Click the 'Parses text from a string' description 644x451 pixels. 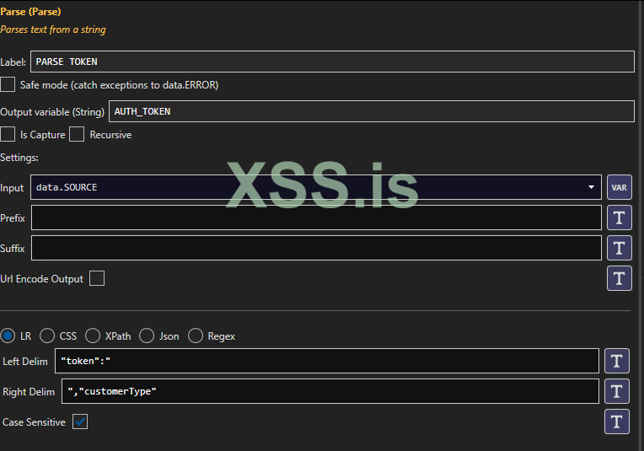[53, 30]
